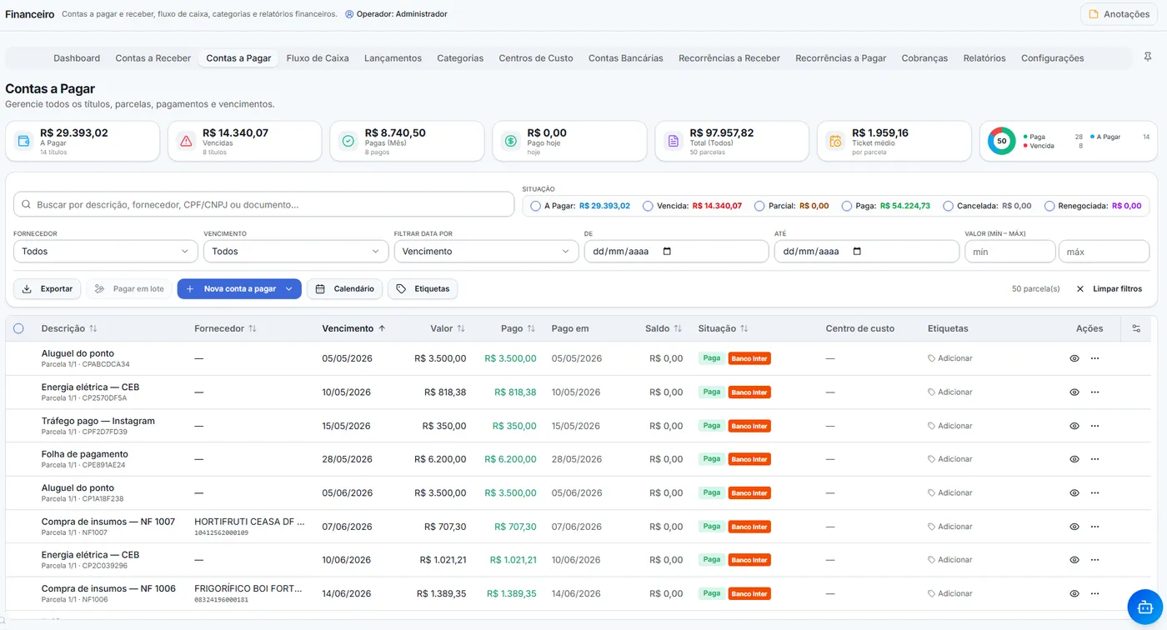Screen dimensions: 1167x630
Task: Focus the search by descrição field
Action: tap(263, 204)
